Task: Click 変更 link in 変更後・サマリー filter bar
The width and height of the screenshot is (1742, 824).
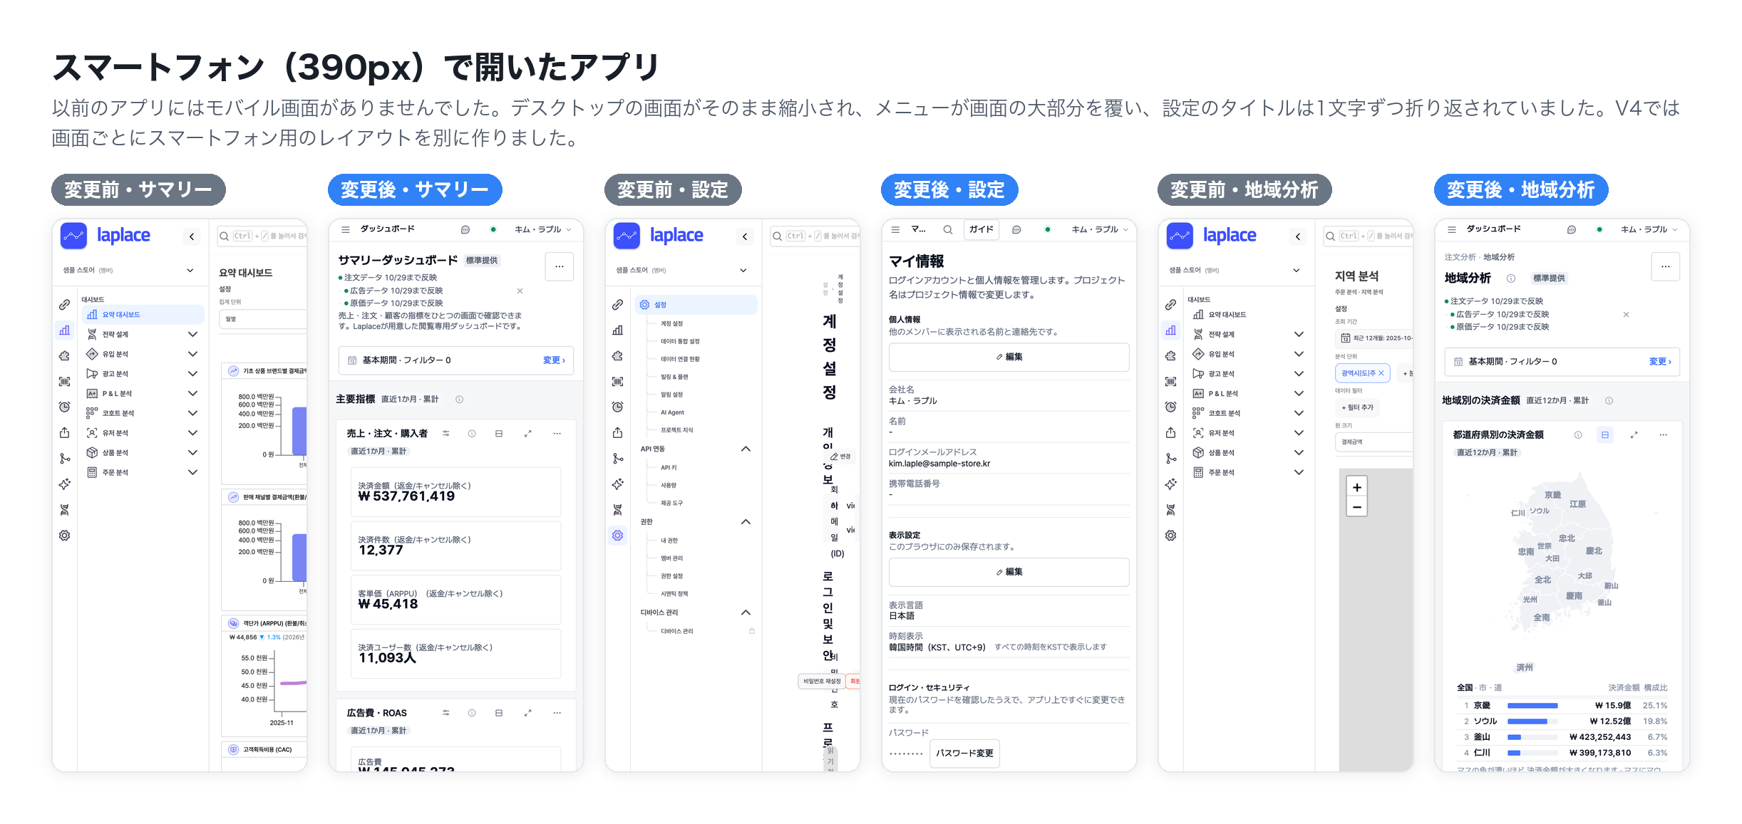Action: (x=554, y=360)
